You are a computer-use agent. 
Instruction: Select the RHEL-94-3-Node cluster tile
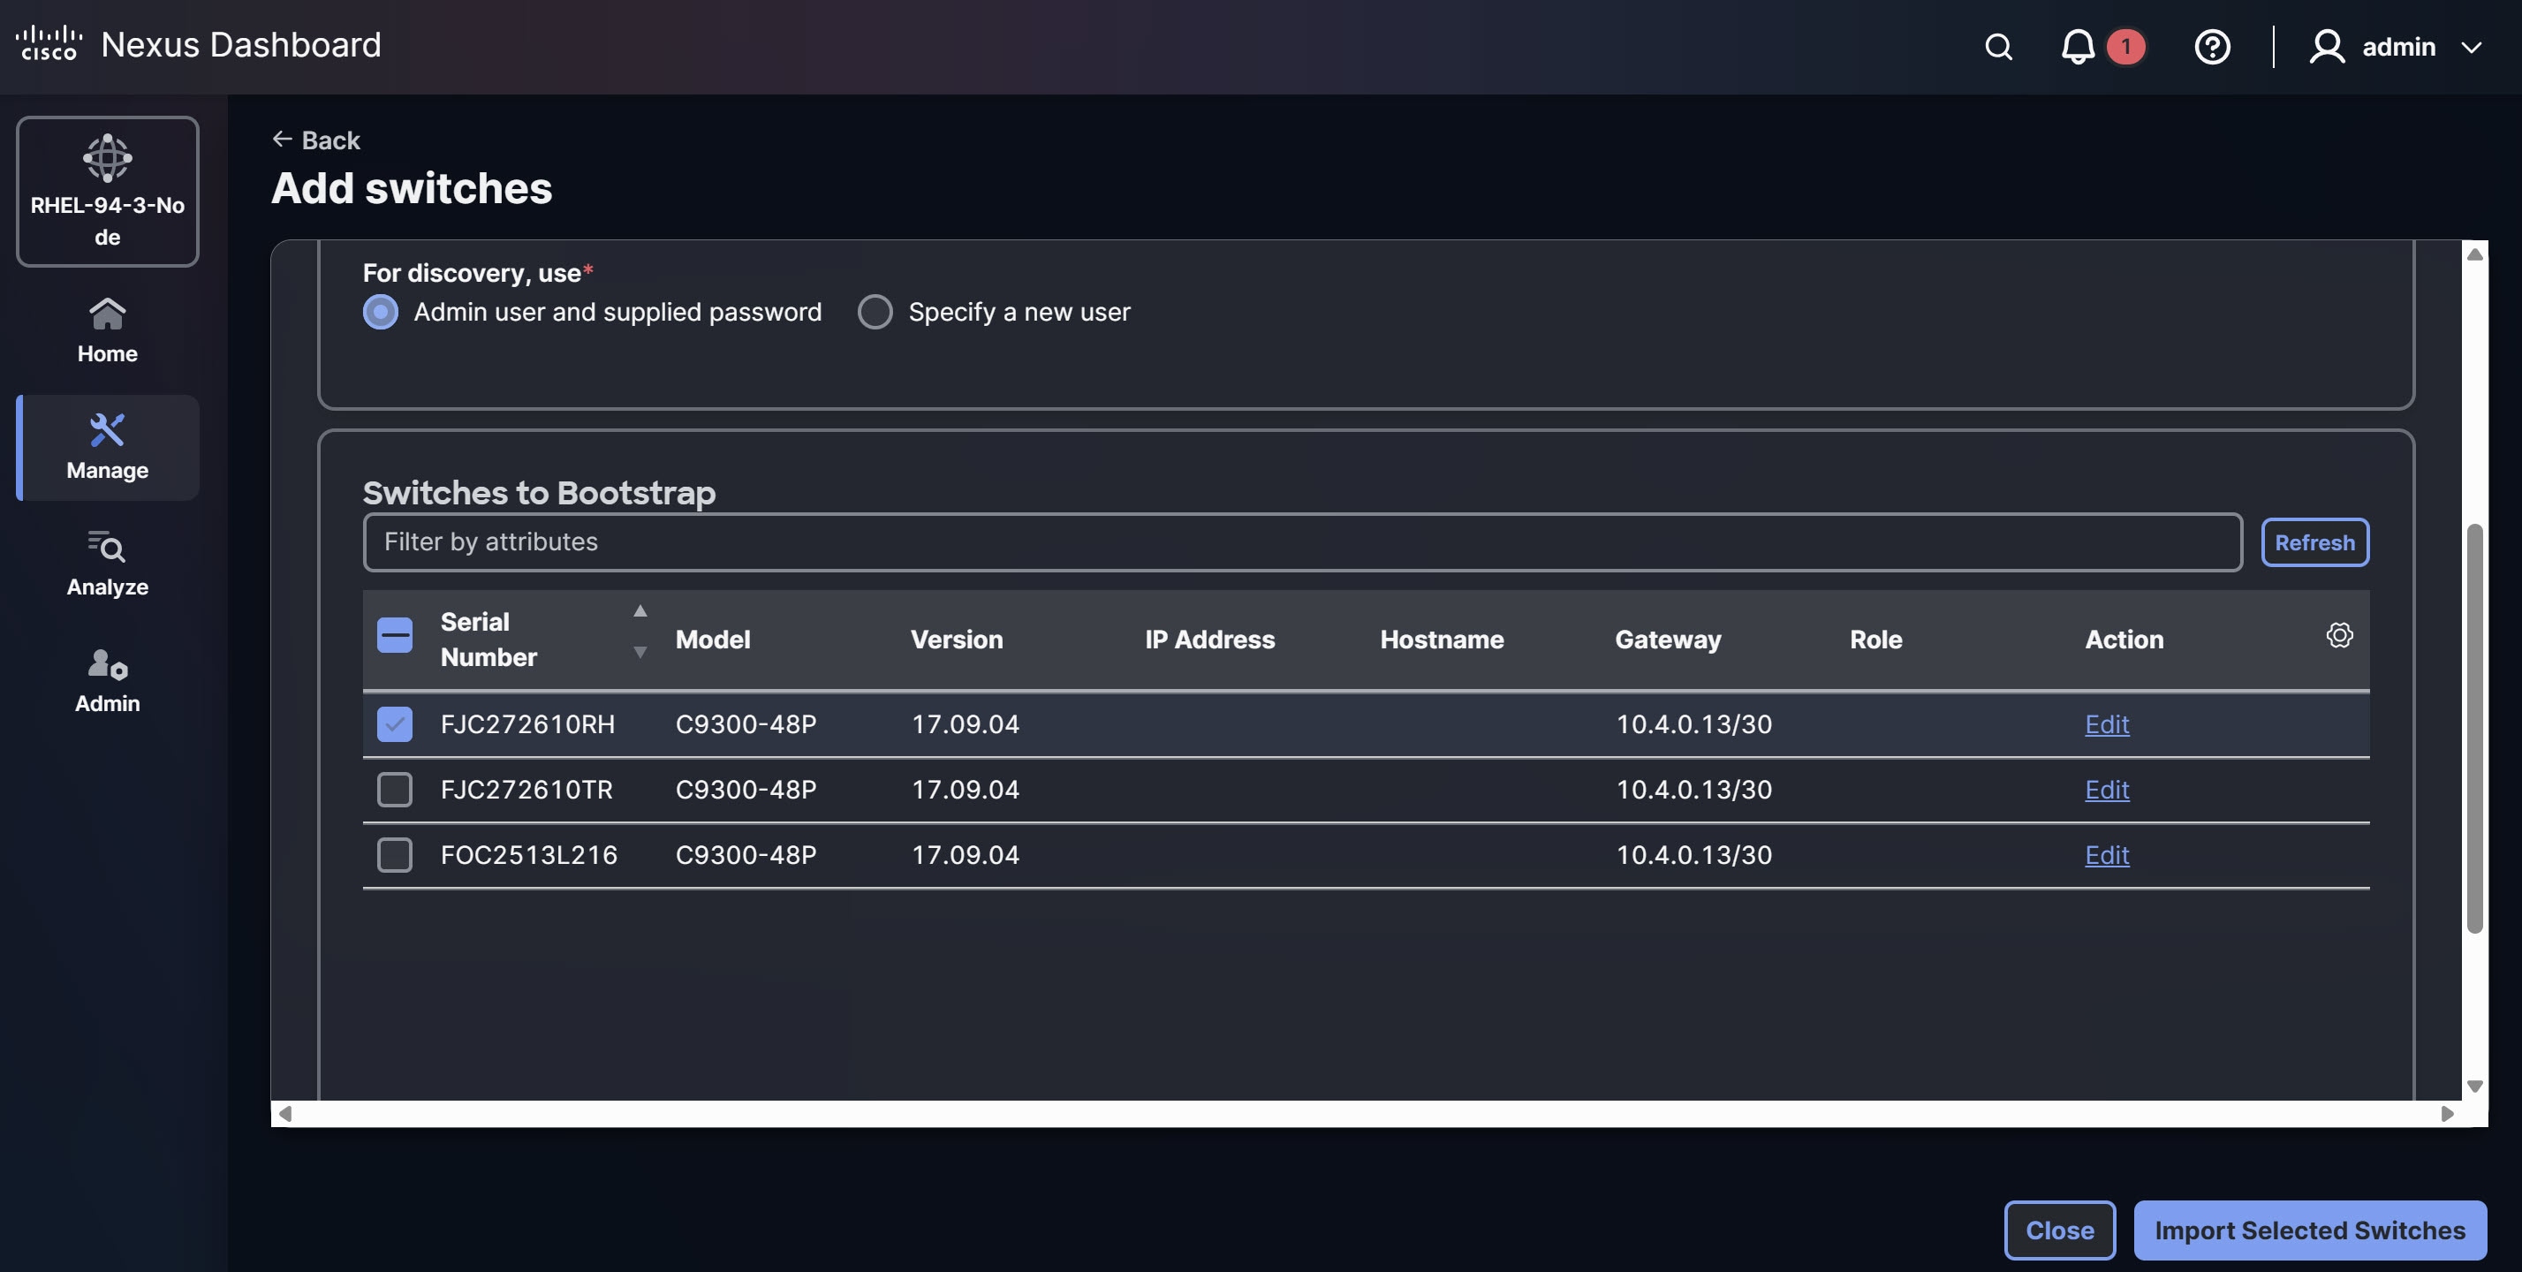tap(108, 191)
